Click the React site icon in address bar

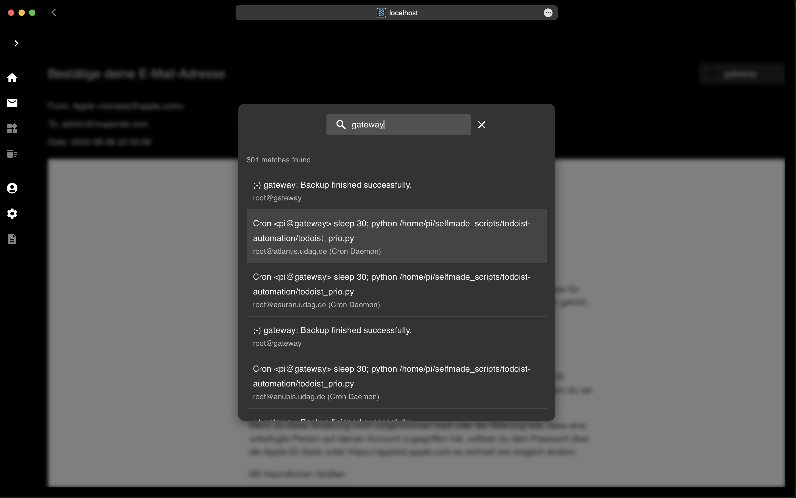381,12
